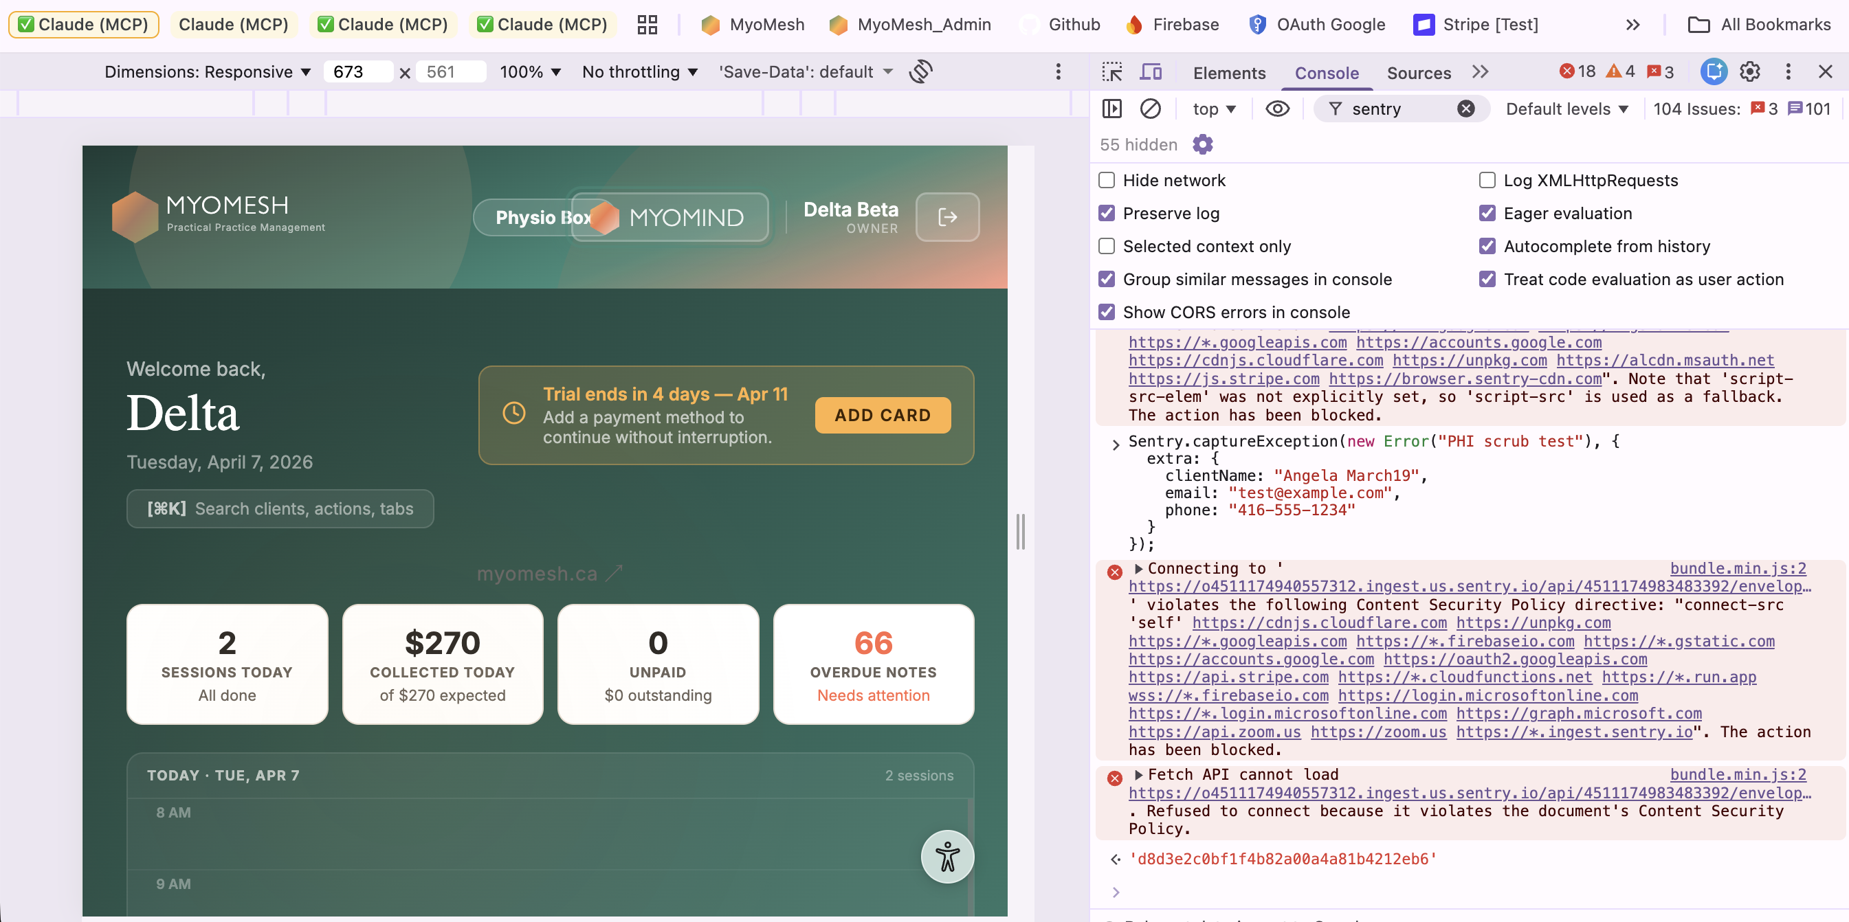
Task: Open the No throttling dropdown
Action: [639, 71]
